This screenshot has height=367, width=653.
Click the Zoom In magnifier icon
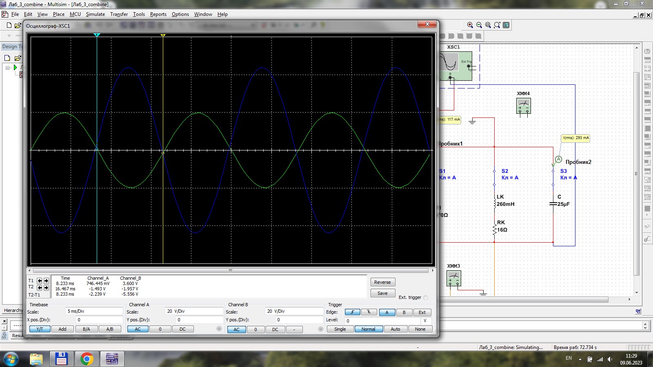point(470,25)
